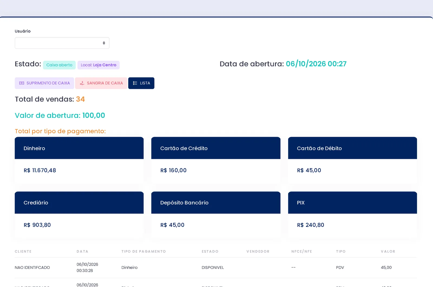The height and width of the screenshot is (287, 433).
Task: Click the TIPO DE PAGAMENTO column header
Action: (x=143, y=252)
